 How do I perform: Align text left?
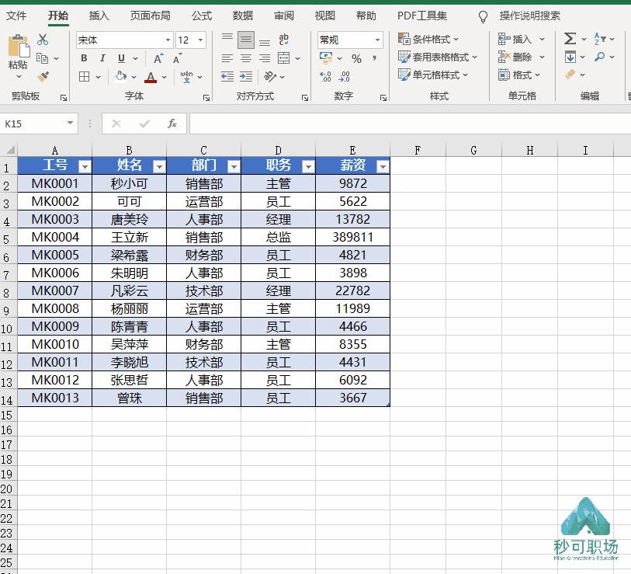[x=227, y=58]
